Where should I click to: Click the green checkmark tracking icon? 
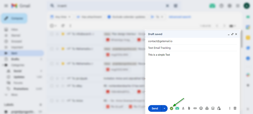171,108
